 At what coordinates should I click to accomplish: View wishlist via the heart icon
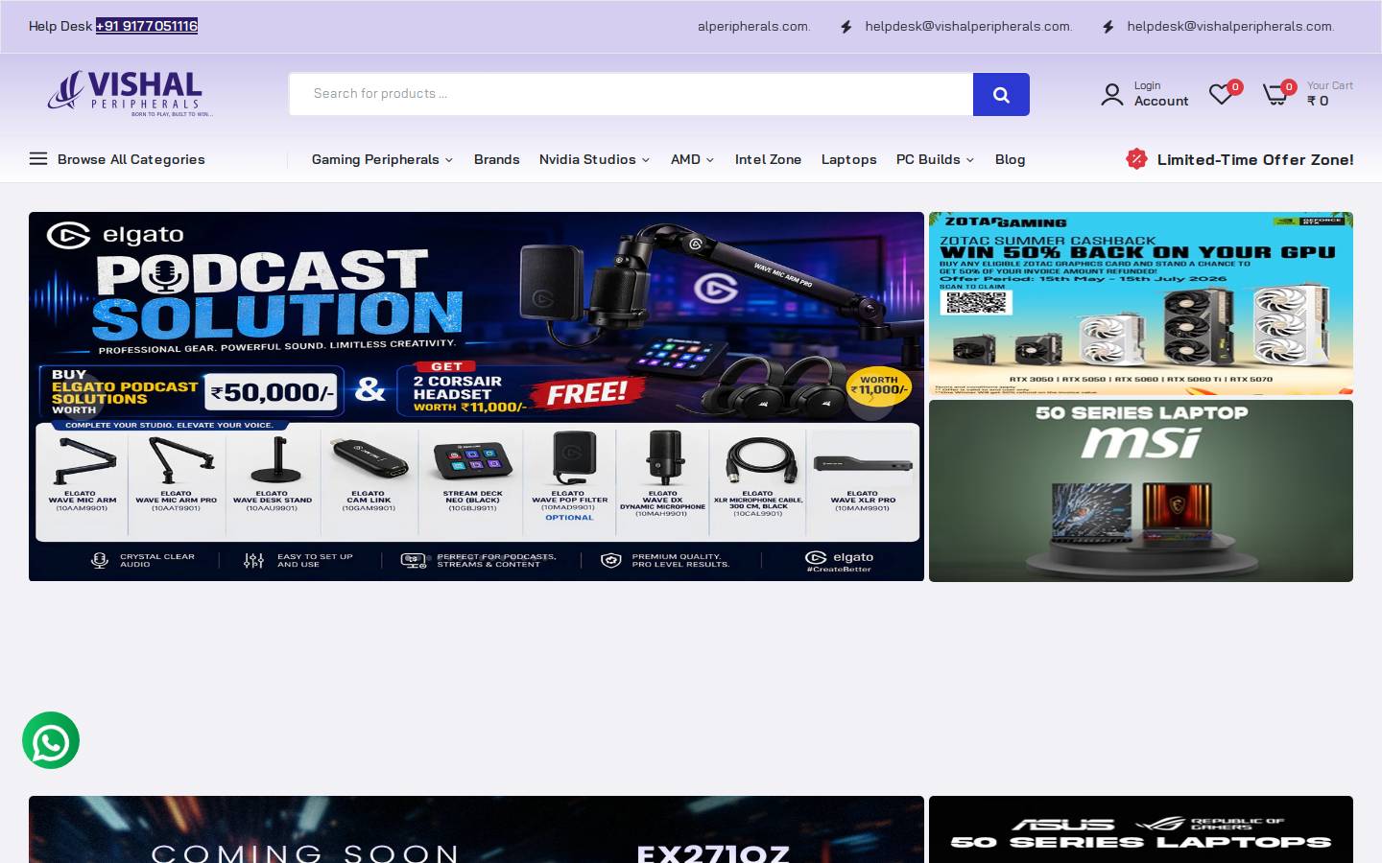1221,94
